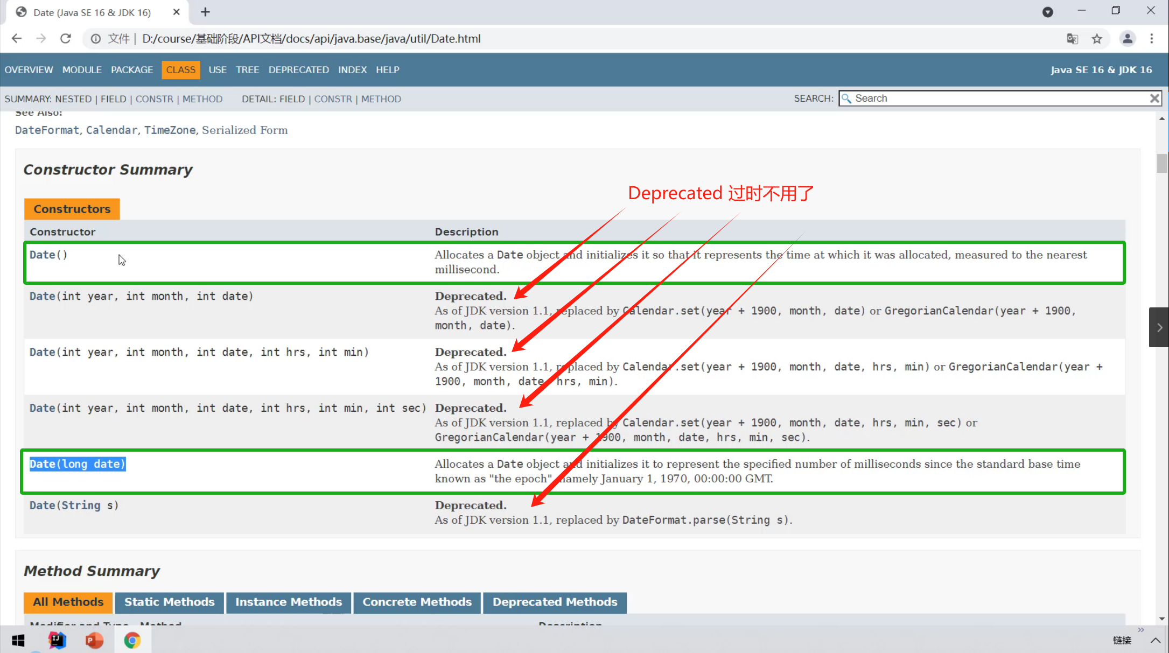Image resolution: width=1169 pixels, height=653 pixels.
Task: Open a new browser tab
Action: tap(205, 12)
